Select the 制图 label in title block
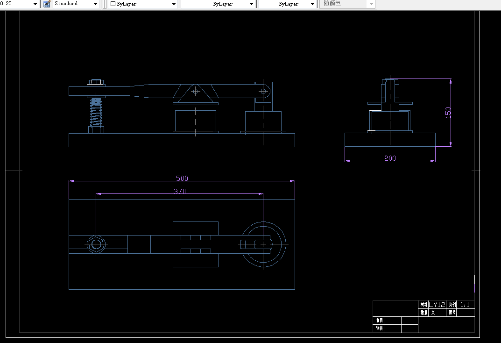 point(379,320)
